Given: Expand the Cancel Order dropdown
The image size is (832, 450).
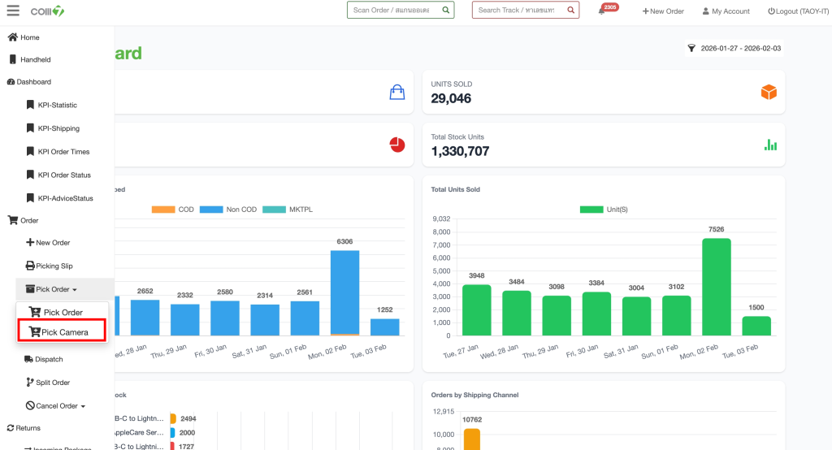Looking at the screenshot, I should click(60, 405).
